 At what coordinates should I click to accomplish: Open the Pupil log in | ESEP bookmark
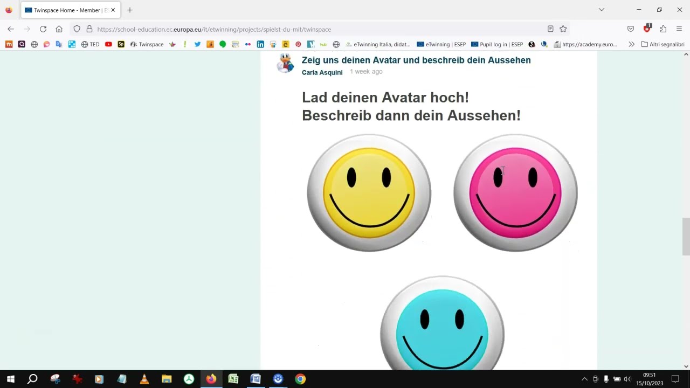point(497,44)
